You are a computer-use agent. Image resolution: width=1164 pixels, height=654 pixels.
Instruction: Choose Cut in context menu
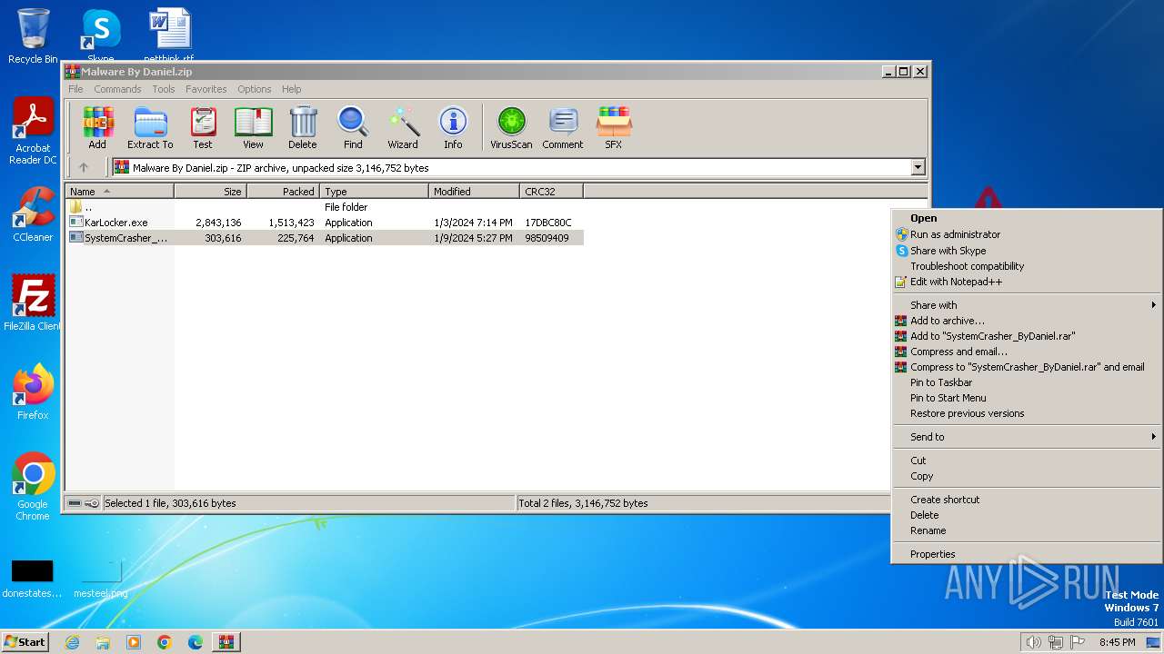point(1027,461)
